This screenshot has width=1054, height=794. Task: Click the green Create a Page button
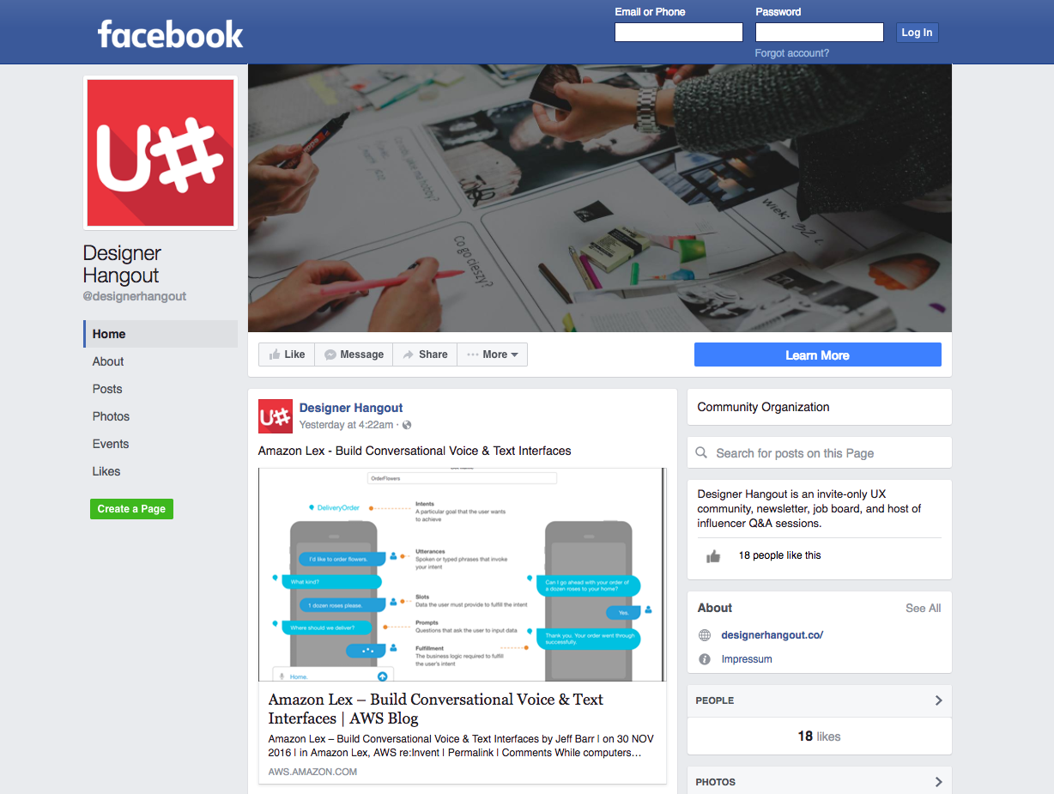(131, 509)
